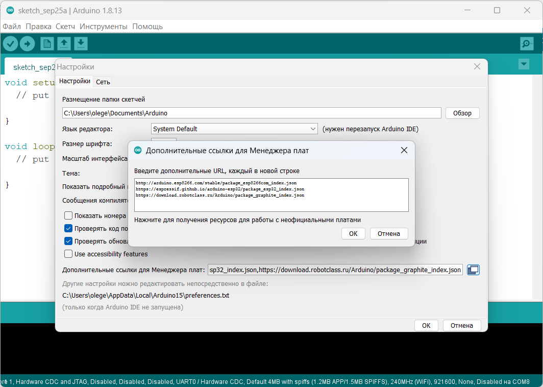
Task: Click the Verify sketch checkmark icon
Action: click(x=10, y=44)
